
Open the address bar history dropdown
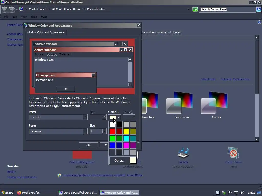coord(189,9)
